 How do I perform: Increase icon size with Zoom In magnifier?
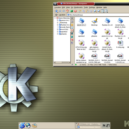95,11
